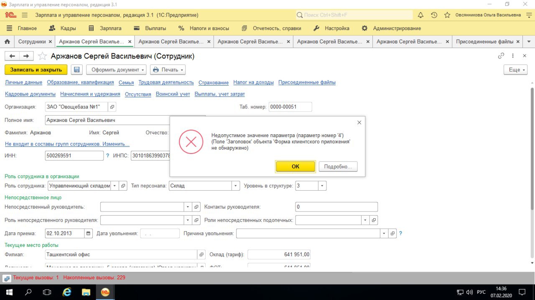535x300 pixels.
Task: Expand Причина увольнения dropdown arrow
Action: 384,233
